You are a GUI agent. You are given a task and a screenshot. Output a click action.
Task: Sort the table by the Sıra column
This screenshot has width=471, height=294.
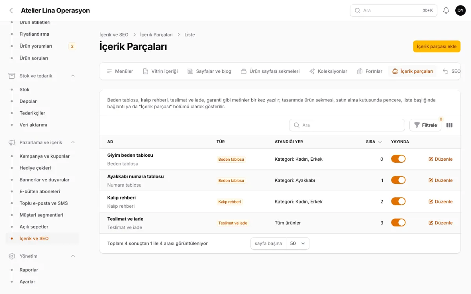point(374,142)
